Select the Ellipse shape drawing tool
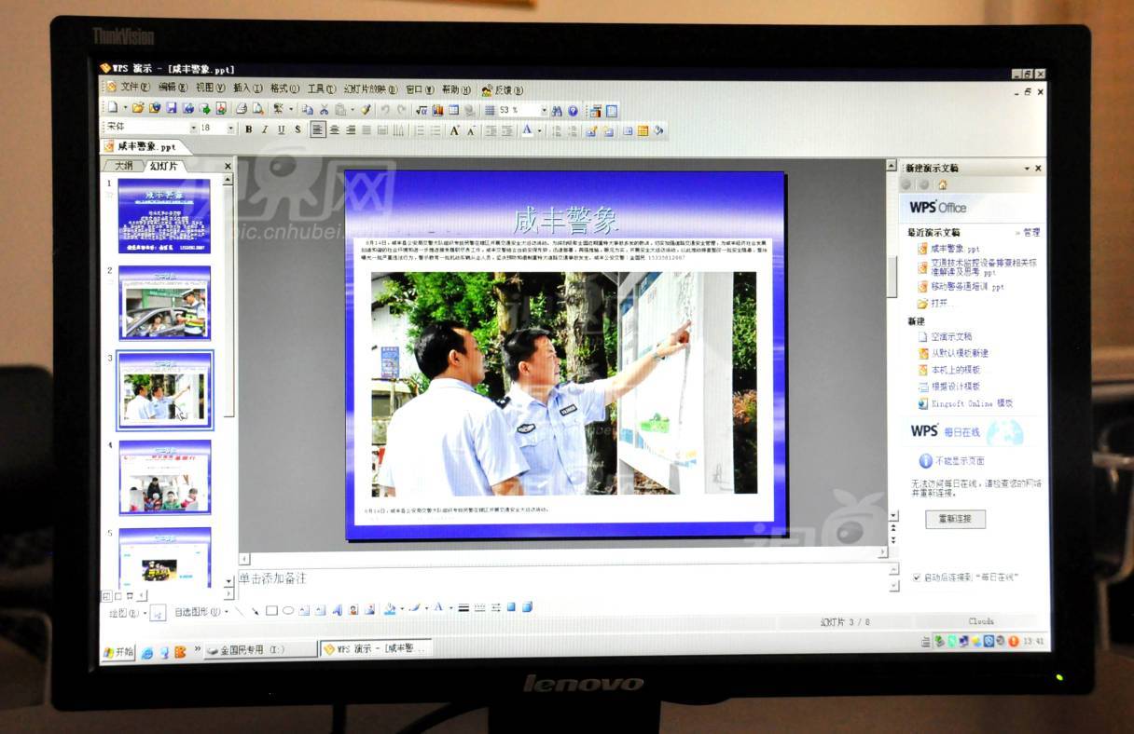The height and width of the screenshot is (734, 1134). tap(288, 611)
